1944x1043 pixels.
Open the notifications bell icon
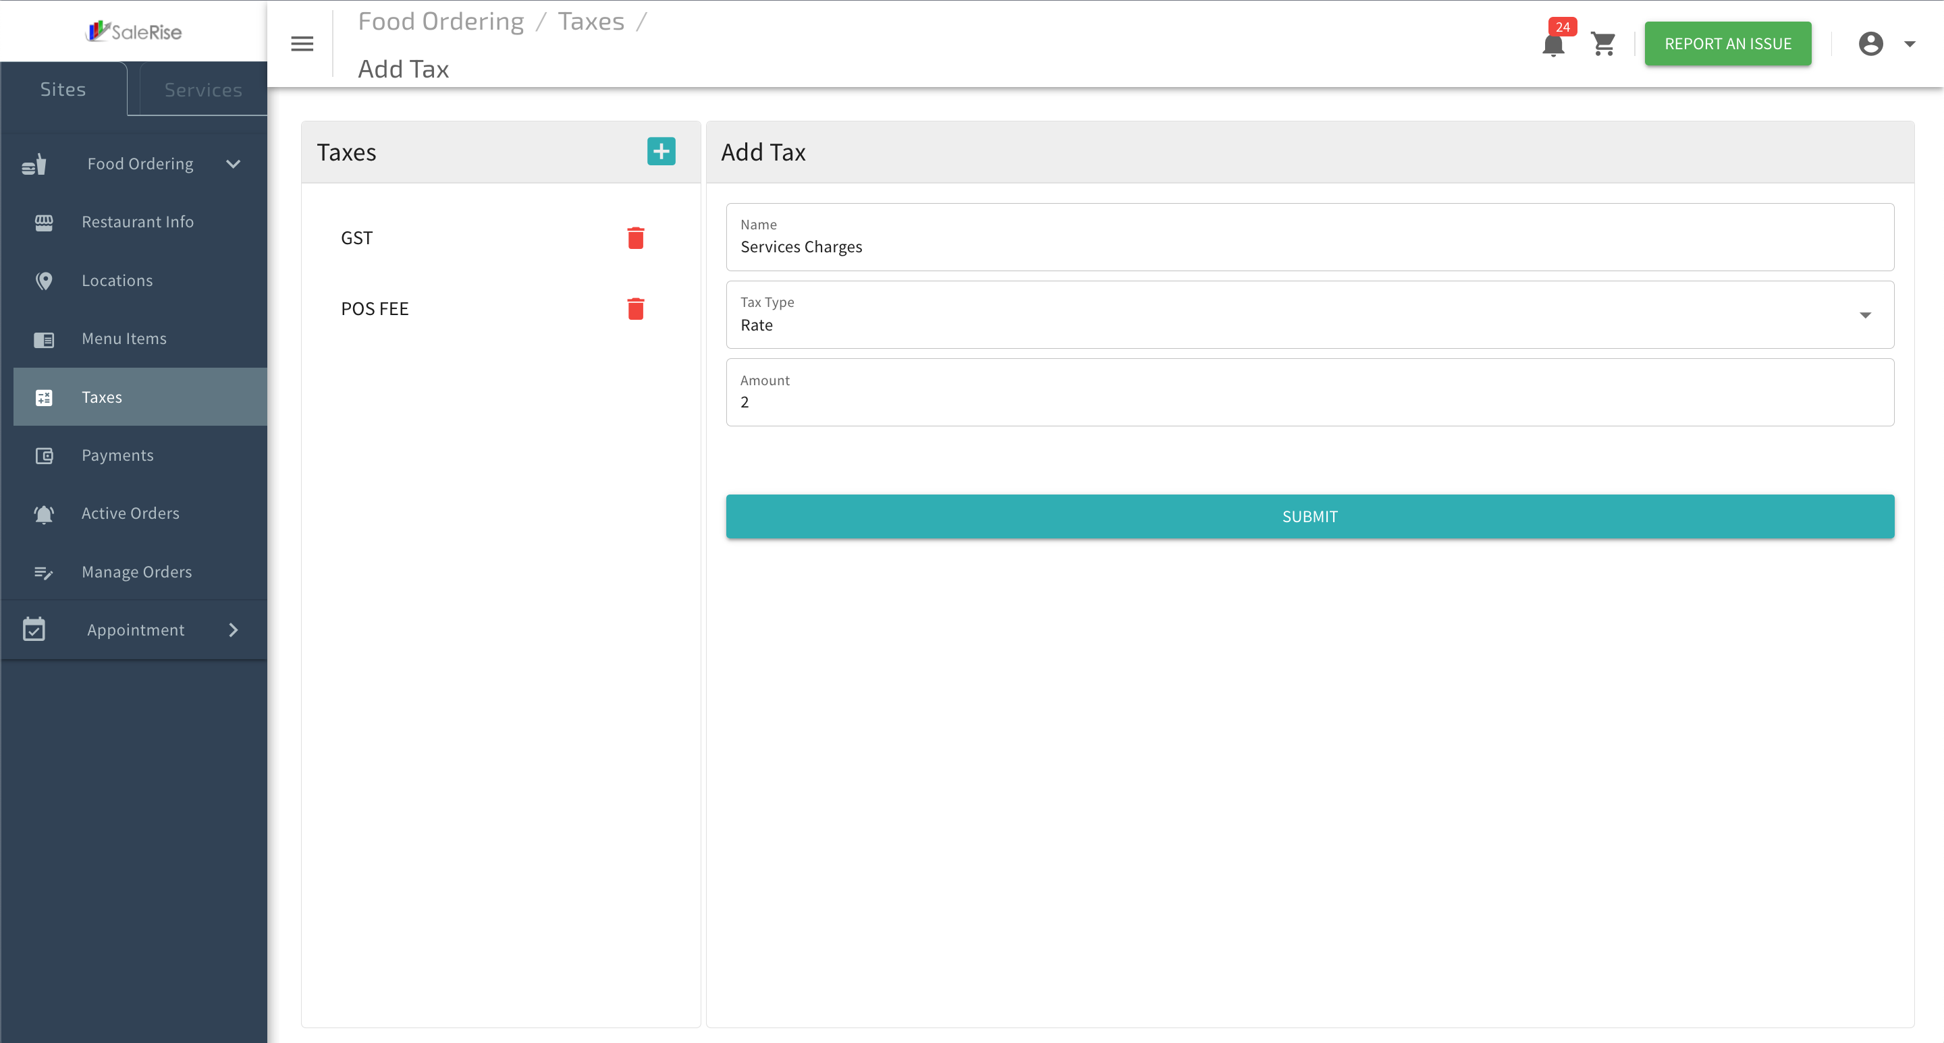click(x=1553, y=45)
